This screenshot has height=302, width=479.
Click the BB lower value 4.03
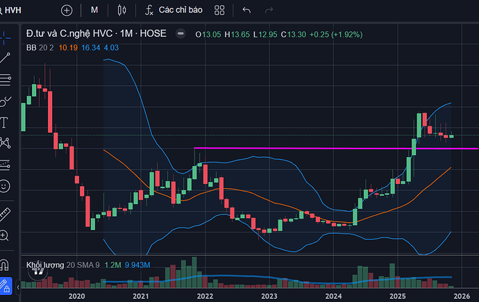click(x=111, y=48)
